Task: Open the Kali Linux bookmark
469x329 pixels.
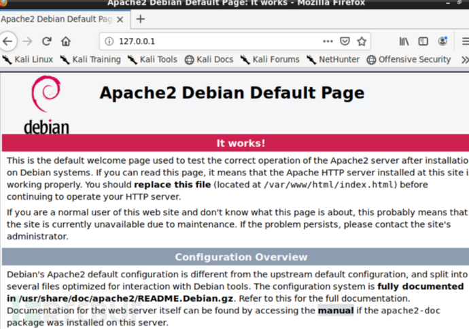Action: (x=28, y=60)
